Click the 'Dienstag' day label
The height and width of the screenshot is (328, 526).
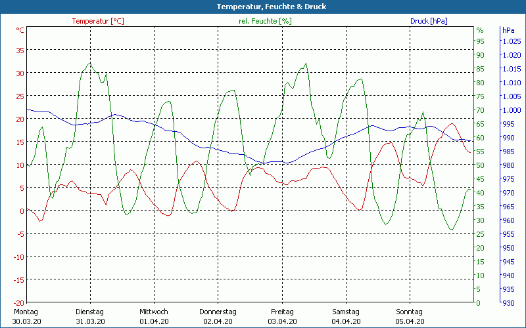pos(89,312)
